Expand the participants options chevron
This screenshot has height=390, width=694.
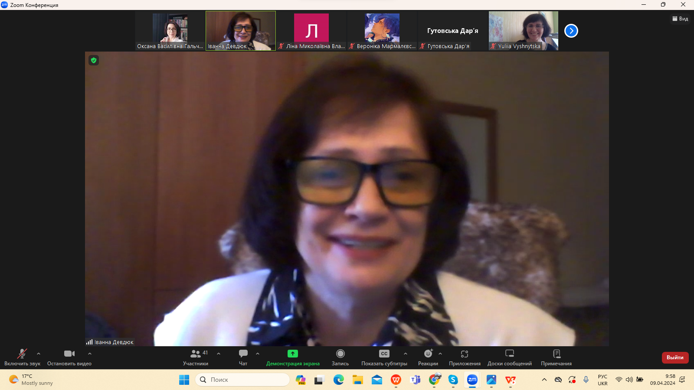219,354
